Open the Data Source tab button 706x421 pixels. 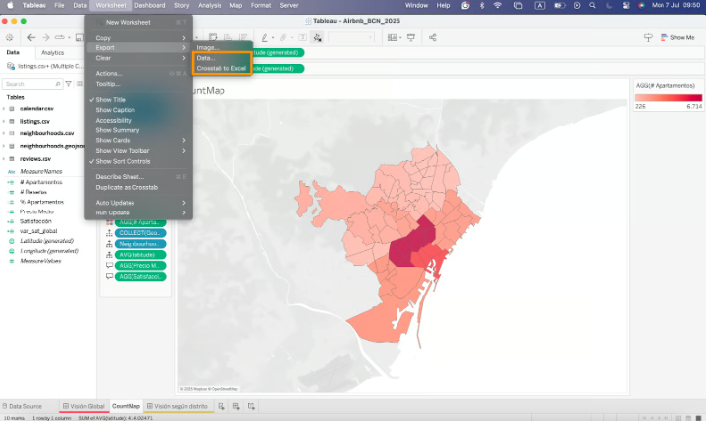pos(25,406)
